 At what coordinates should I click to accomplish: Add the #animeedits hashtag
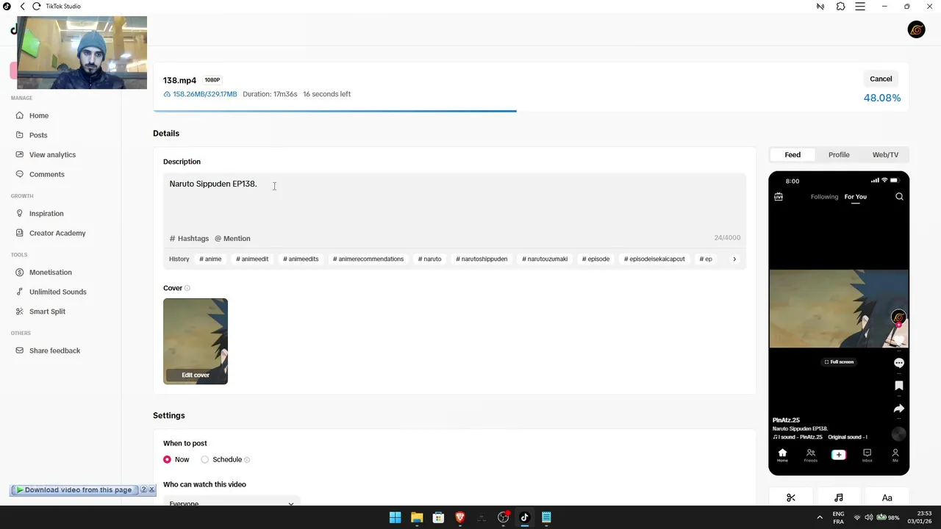pyautogui.click(x=301, y=259)
